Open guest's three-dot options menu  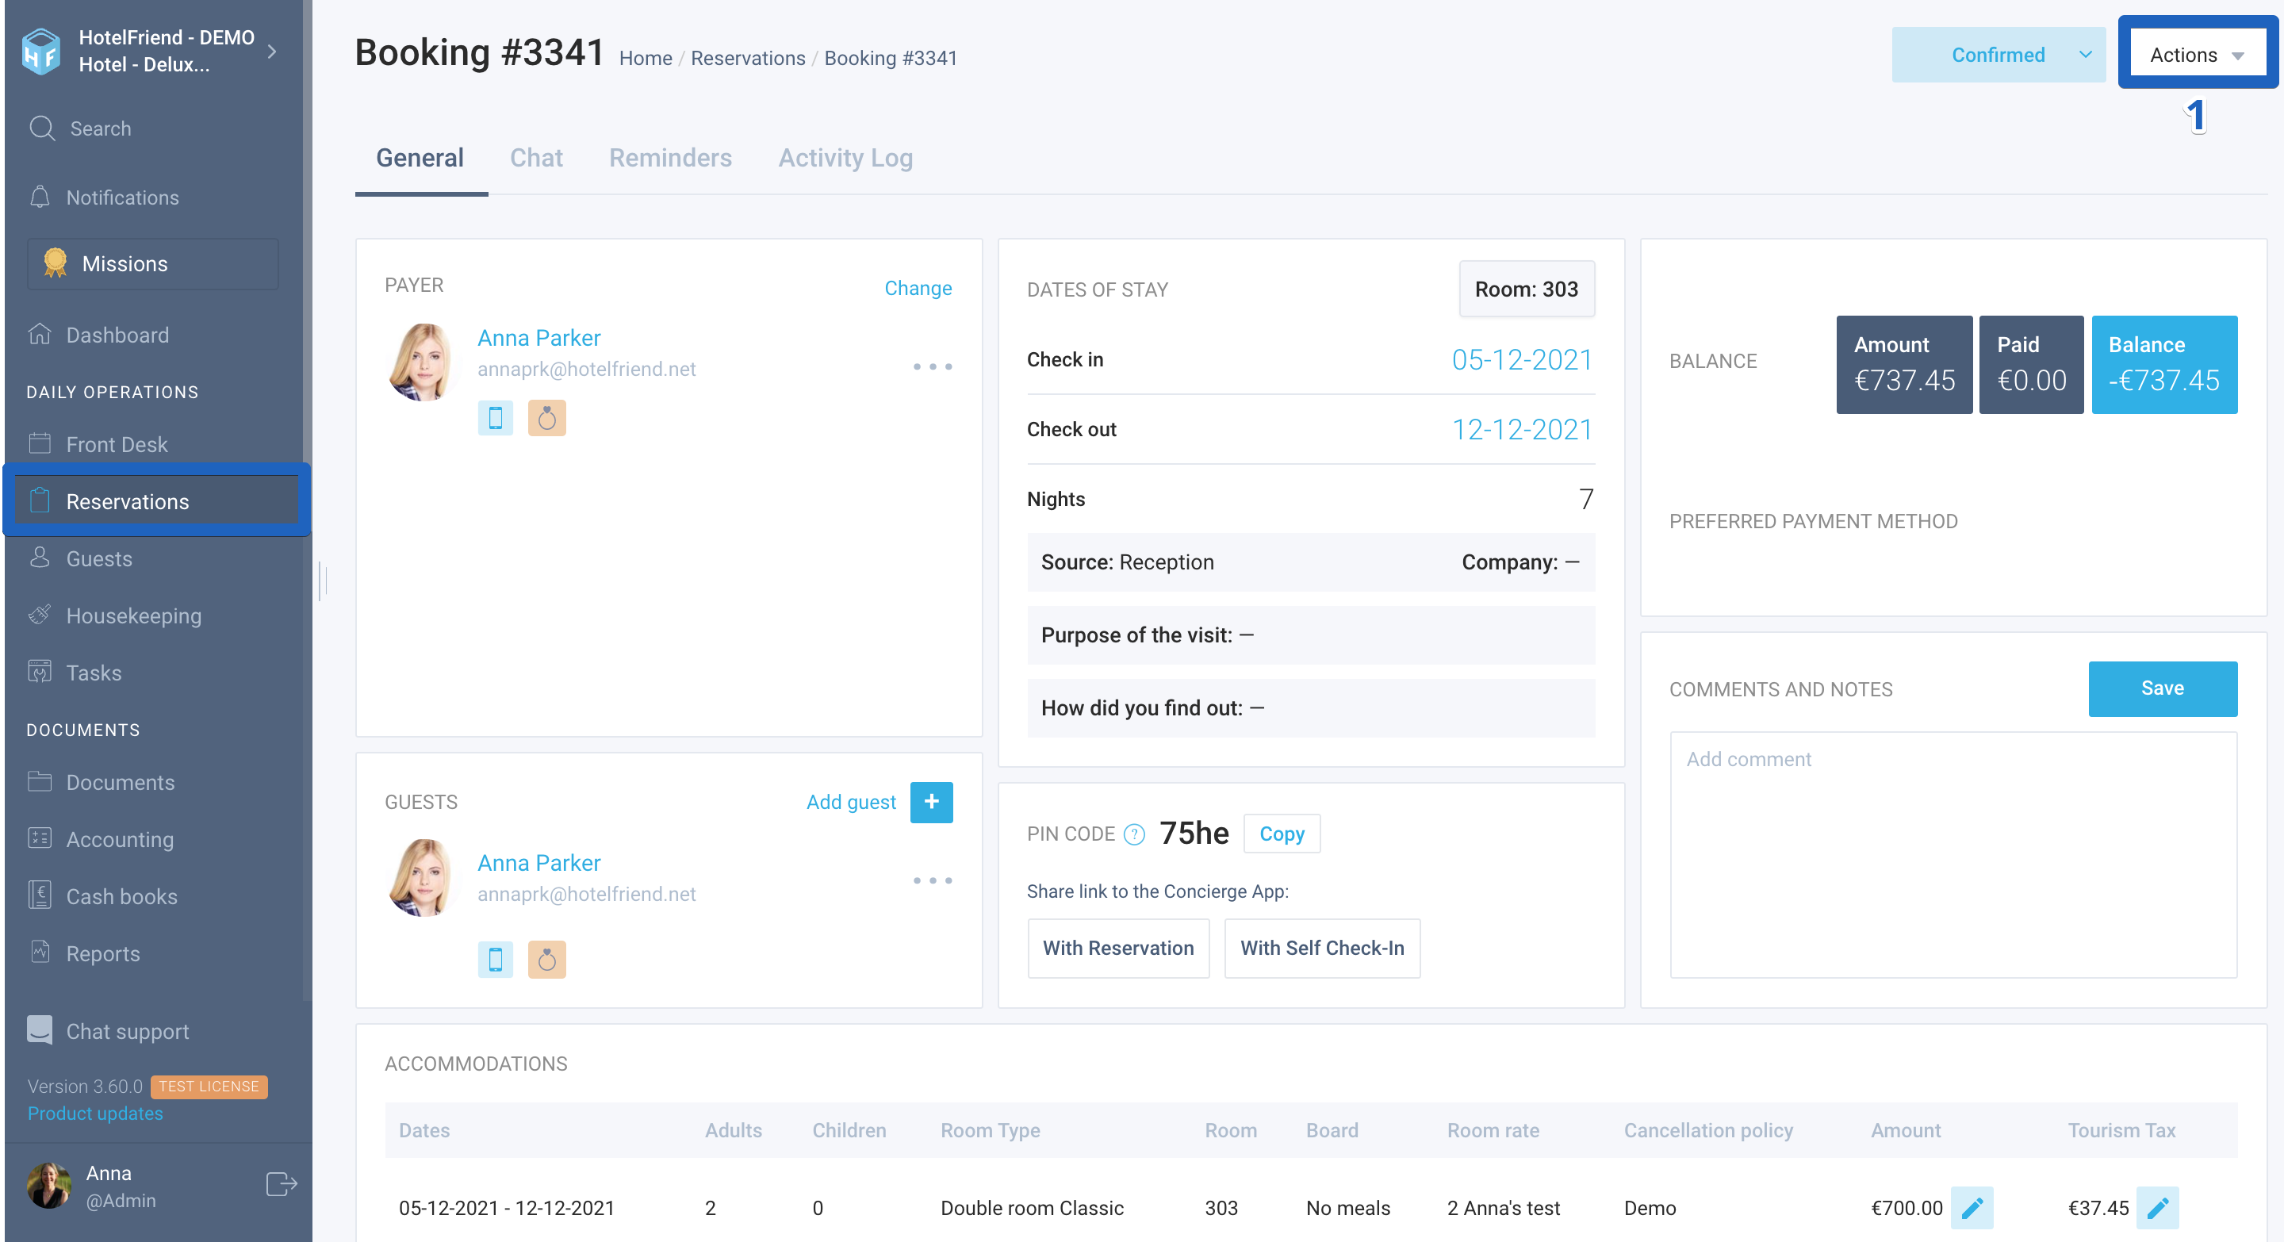click(x=933, y=880)
